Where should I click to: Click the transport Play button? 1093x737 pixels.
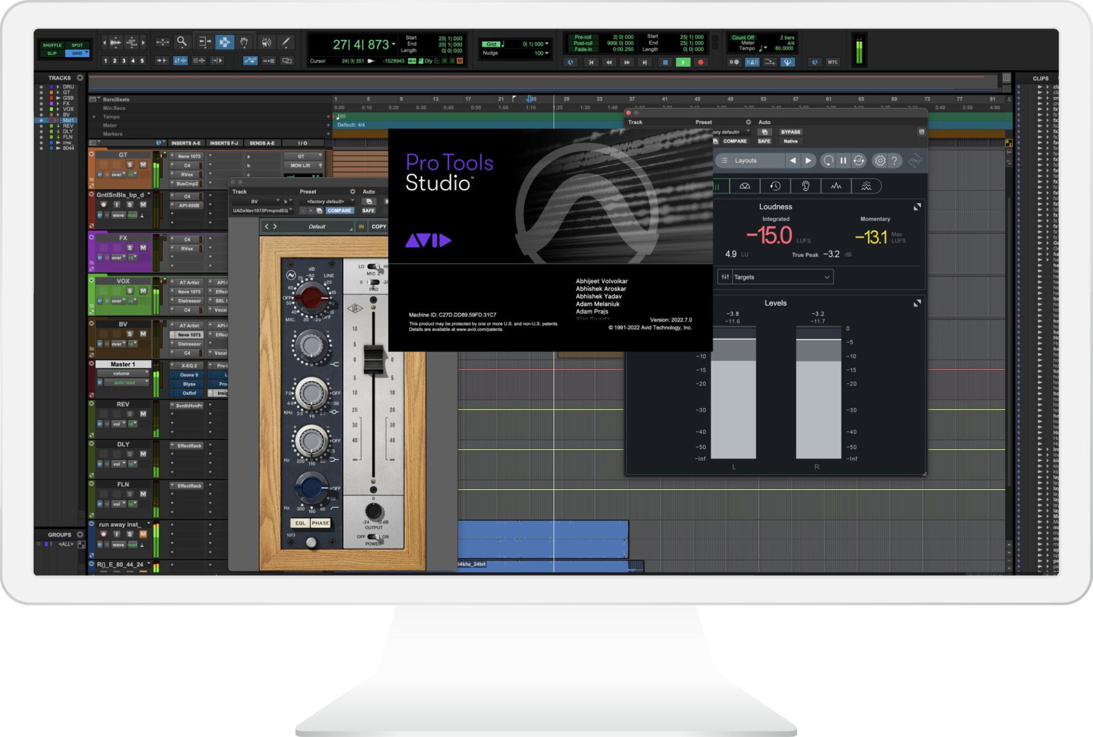click(683, 63)
